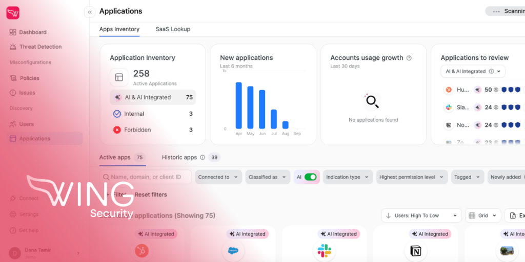
Task: Expand the Connected to filter dropdown
Action: 218,177
